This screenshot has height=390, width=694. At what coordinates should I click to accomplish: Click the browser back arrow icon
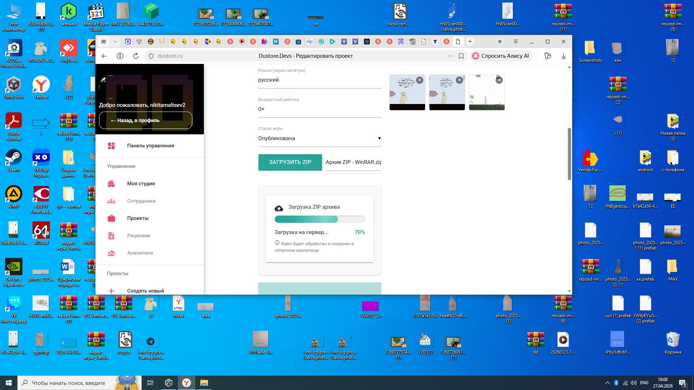click(x=104, y=56)
